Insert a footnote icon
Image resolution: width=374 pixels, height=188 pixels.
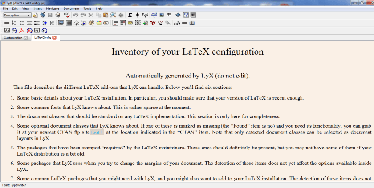click(x=115, y=23)
